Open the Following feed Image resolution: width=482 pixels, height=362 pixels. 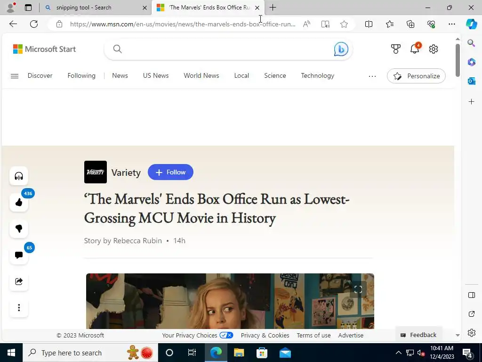(81, 76)
